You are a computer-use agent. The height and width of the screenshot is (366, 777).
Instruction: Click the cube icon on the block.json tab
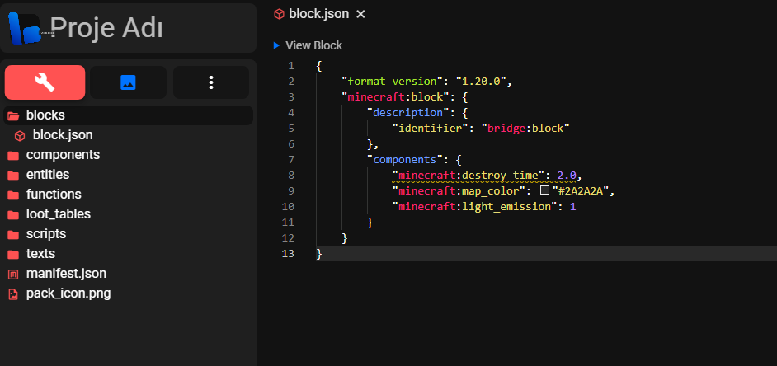[x=279, y=14]
